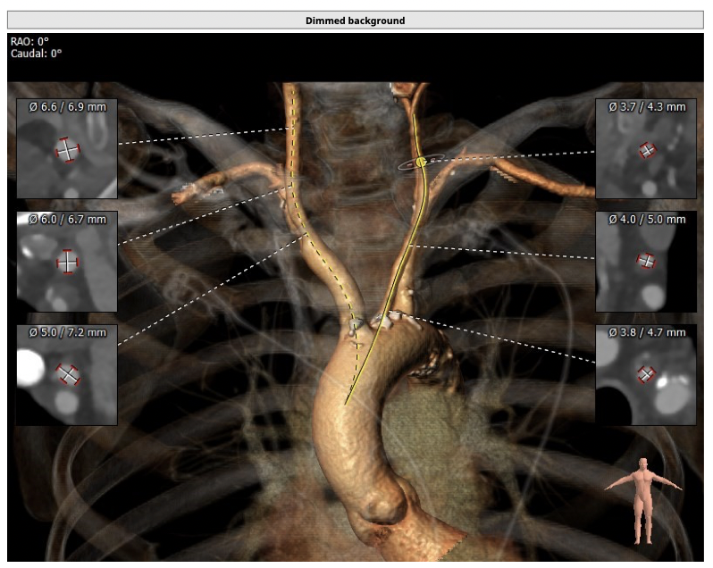
Task: Click crosshair in the Ø 6.0 / 6.7 mm slice
Action: coord(67,263)
